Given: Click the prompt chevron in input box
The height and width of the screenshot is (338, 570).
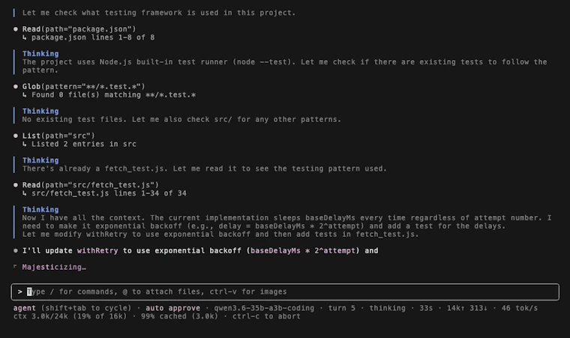Looking at the screenshot, I should 19,292.
